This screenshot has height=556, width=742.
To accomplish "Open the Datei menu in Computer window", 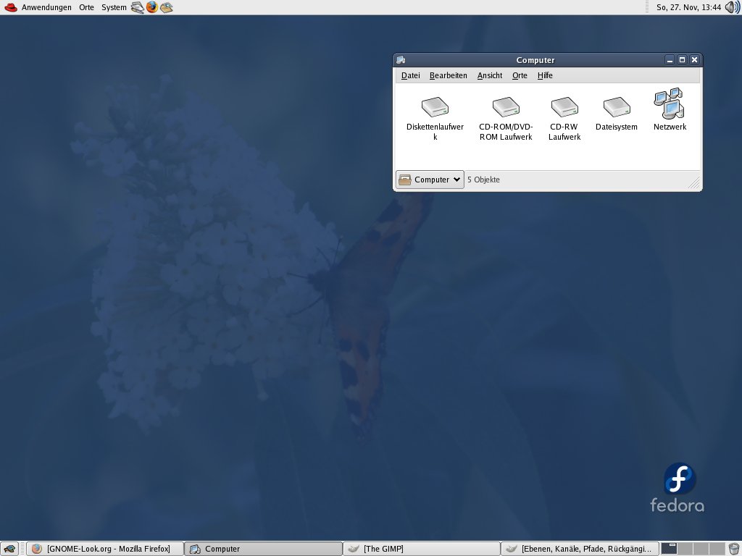I will tap(410, 75).
